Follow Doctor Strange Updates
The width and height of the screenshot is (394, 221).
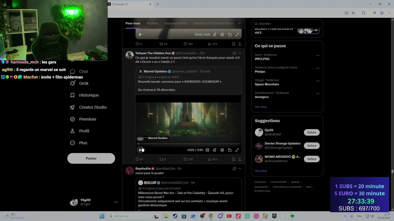click(x=312, y=145)
